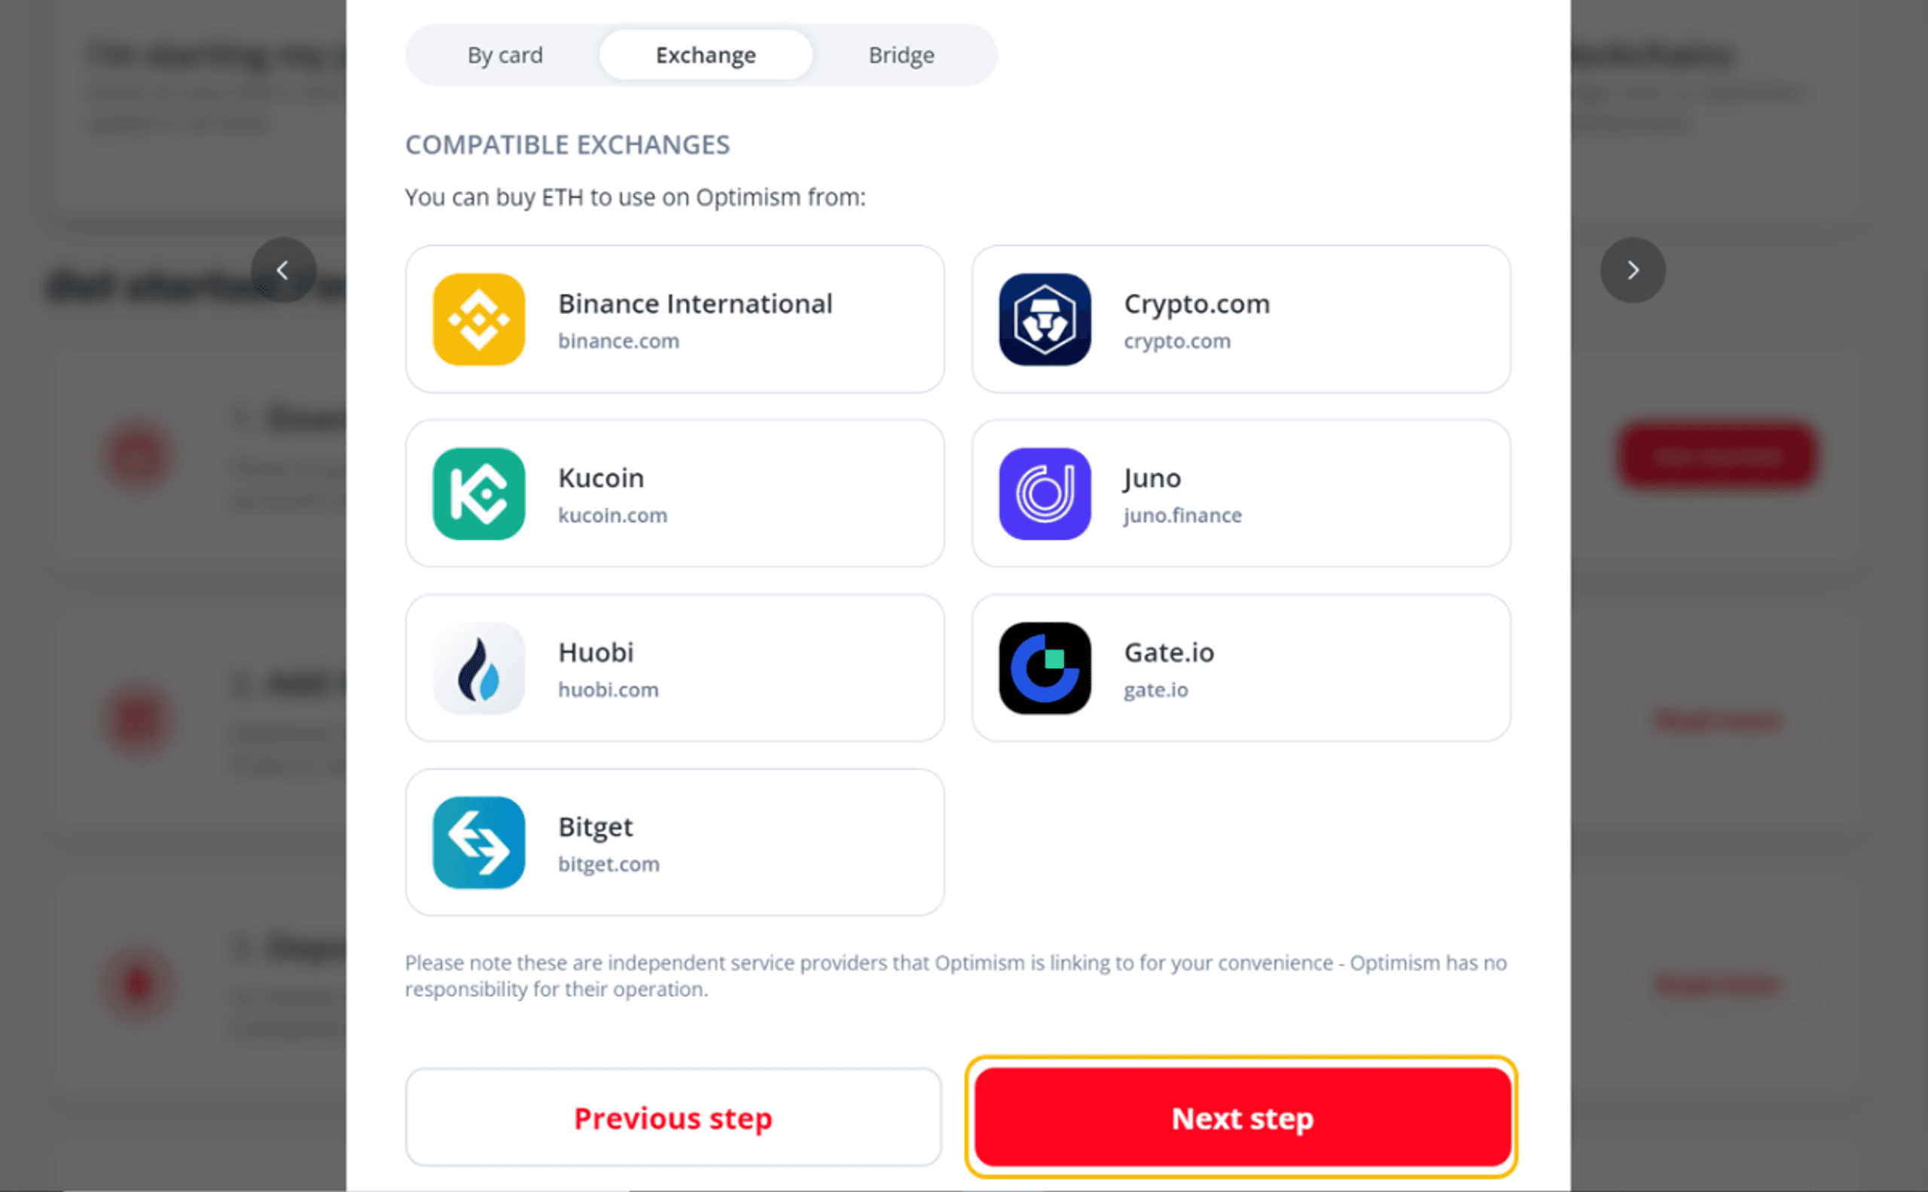Open the Crypto.com listing
The width and height of the screenshot is (1928, 1192).
coord(1240,319)
